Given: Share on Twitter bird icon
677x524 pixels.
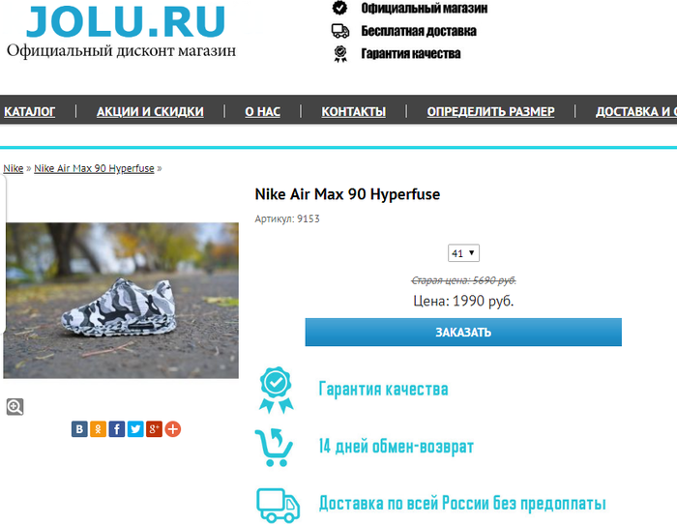Looking at the screenshot, I should point(135,429).
